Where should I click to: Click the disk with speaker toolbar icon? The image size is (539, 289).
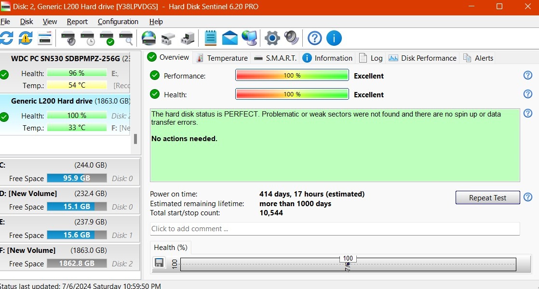(x=68, y=38)
